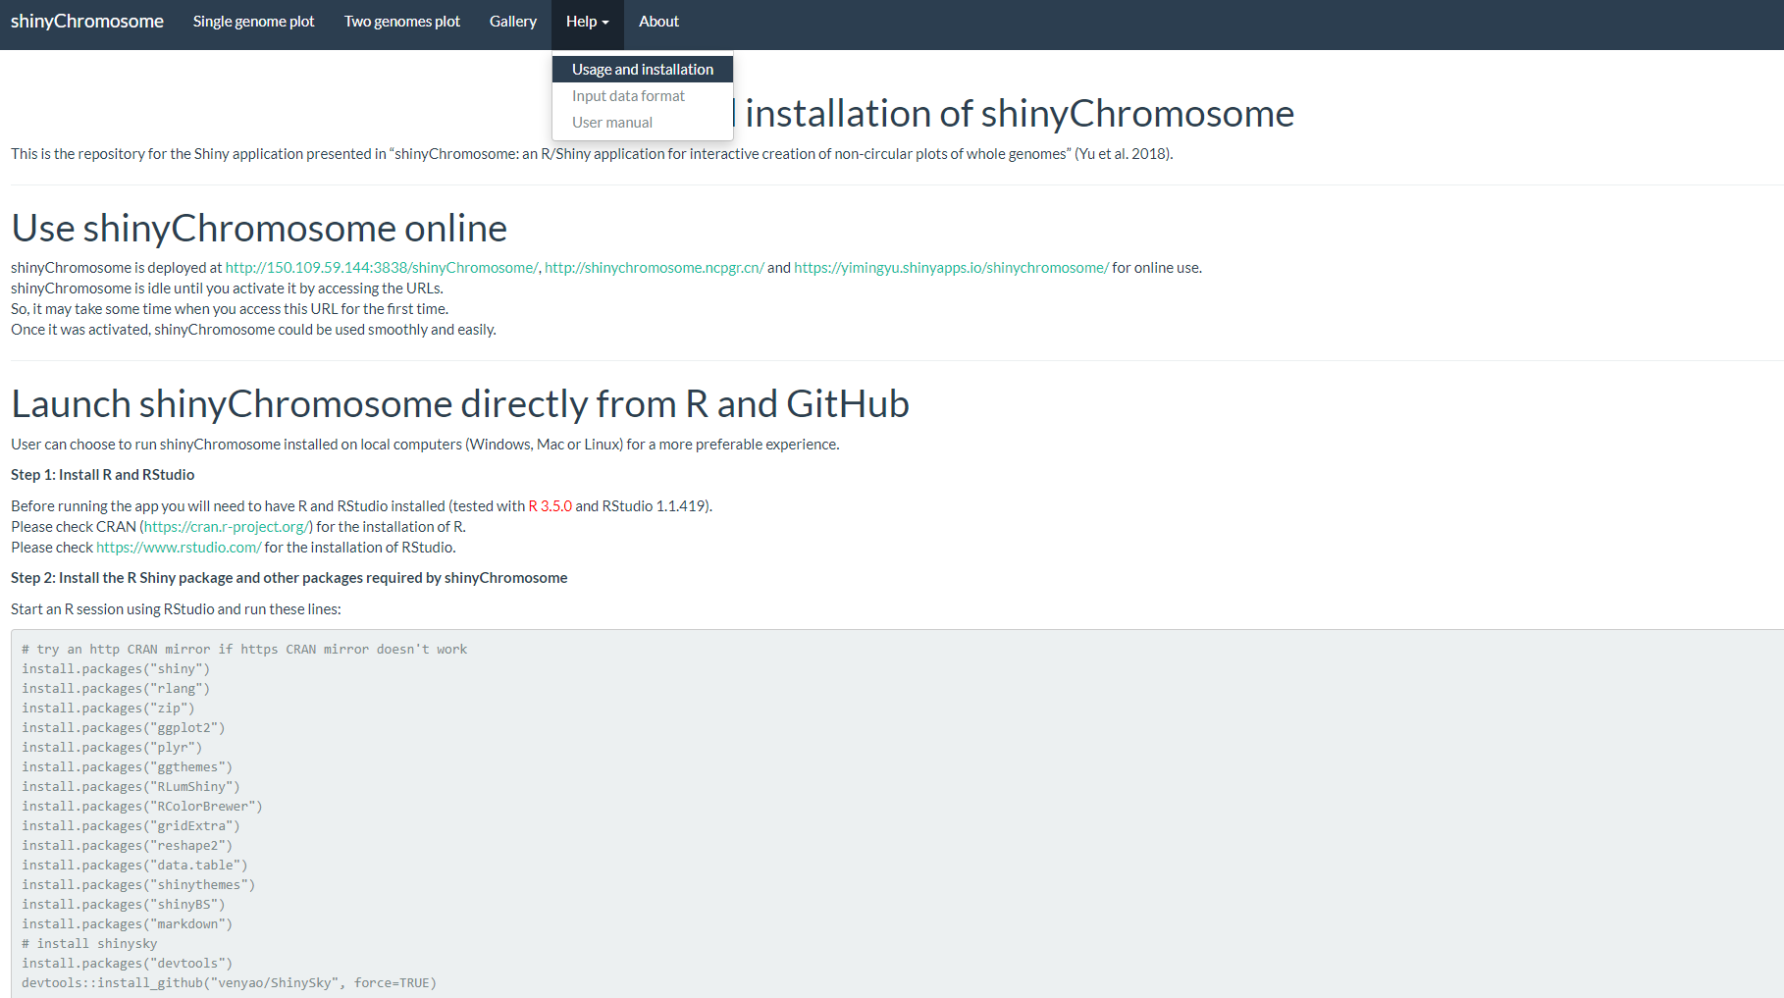Click the shinyChromosome brand title

(x=87, y=22)
